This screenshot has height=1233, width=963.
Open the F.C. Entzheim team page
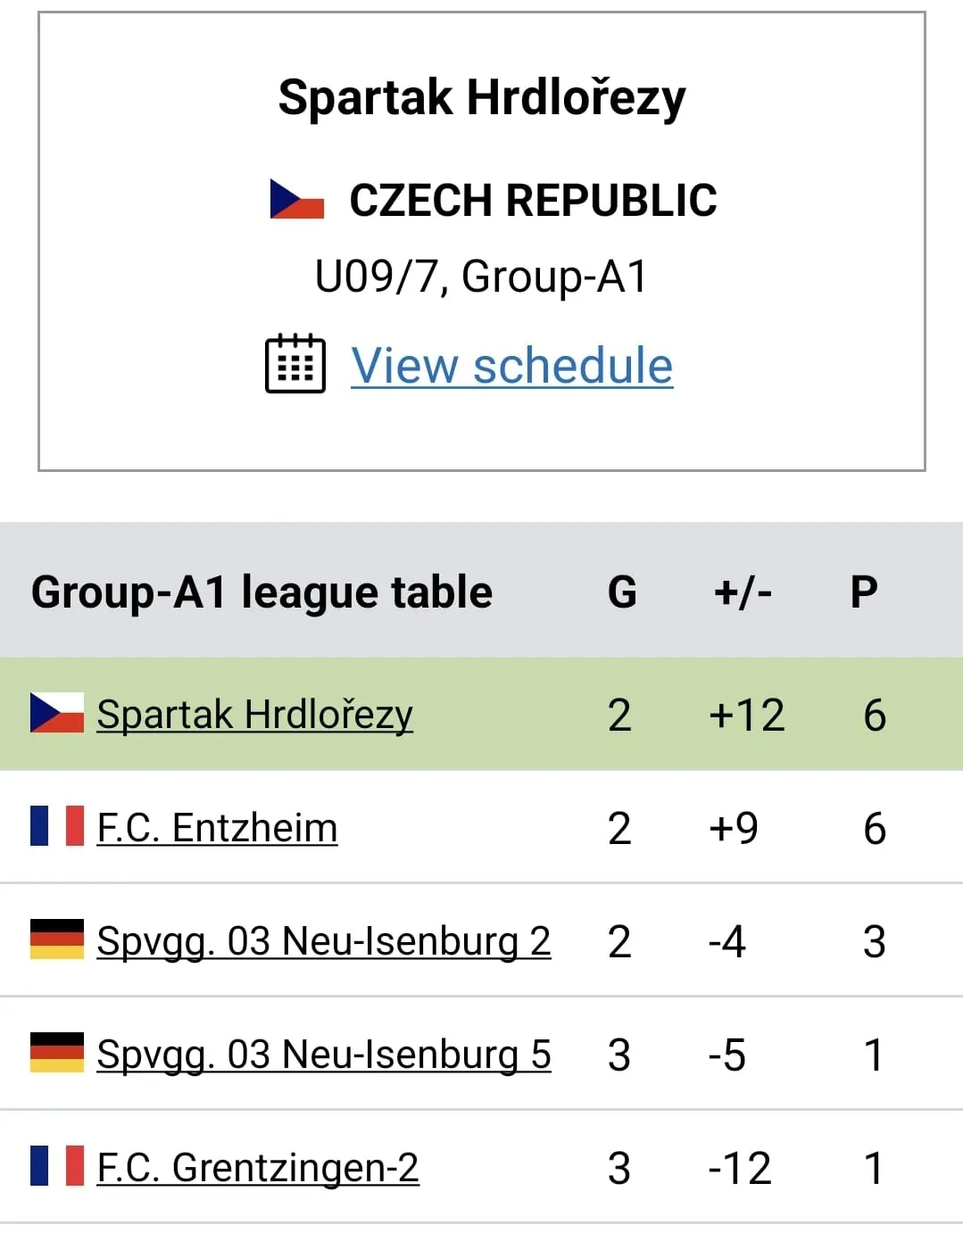point(217,828)
